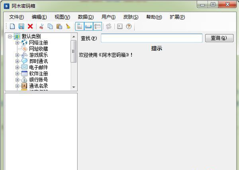239x170 pixels.
Task: Open the 文件(F) menu
Action: click(x=16, y=17)
